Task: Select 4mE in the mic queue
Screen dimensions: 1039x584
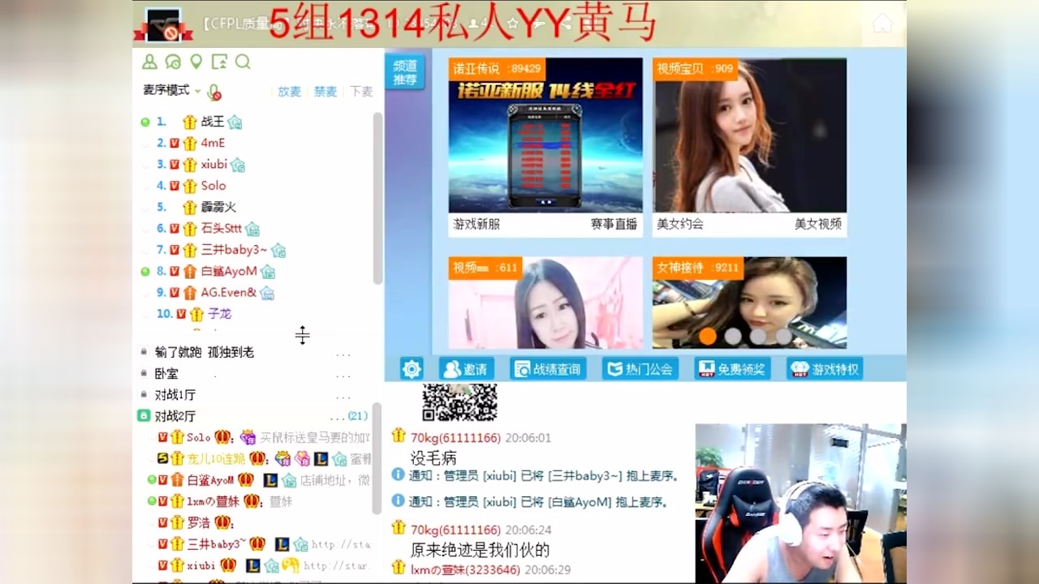Action: pos(213,143)
